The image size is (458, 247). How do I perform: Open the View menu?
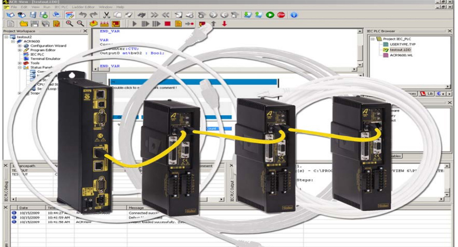(x=35, y=6)
